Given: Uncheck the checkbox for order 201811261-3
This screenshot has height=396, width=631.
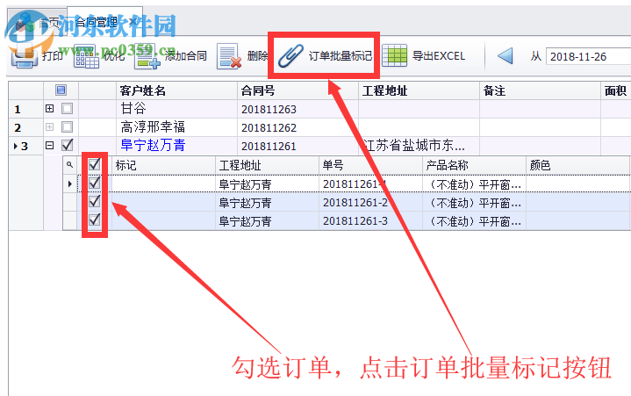Looking at the screenshot, I should point(94,220).
